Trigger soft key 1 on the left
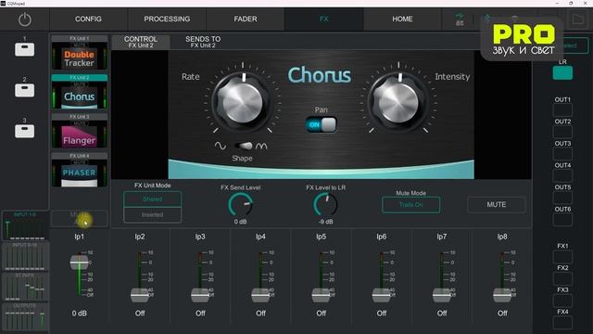Screen dimensions: 593x334 click(25, 49)
